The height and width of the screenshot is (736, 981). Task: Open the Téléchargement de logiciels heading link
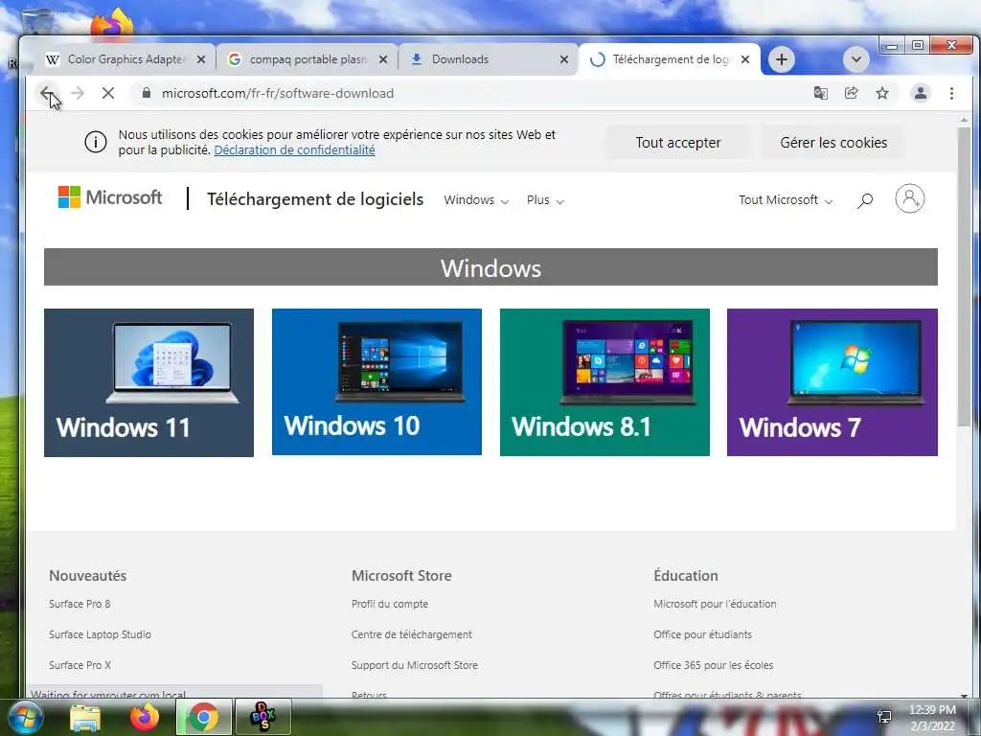pos(315,199)
